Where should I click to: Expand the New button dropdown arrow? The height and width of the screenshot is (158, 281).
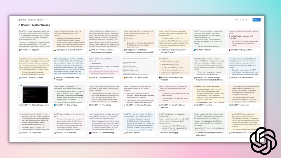pos(259,20)
